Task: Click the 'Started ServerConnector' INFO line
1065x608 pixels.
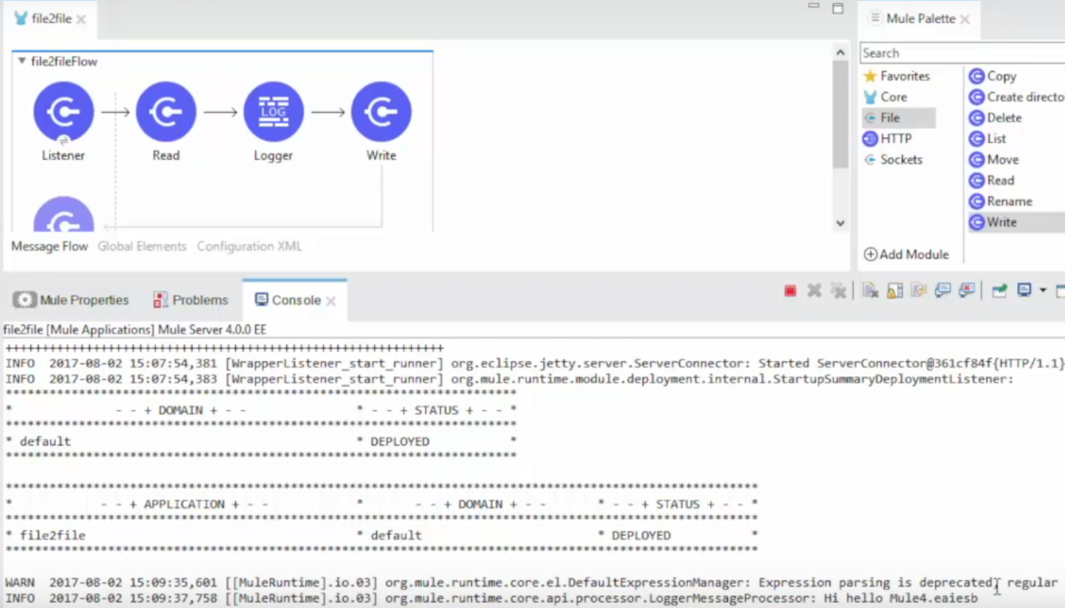Action: click(535, 363)
